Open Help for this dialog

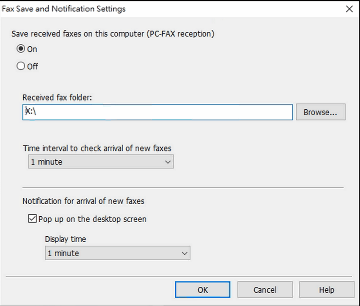326,290
